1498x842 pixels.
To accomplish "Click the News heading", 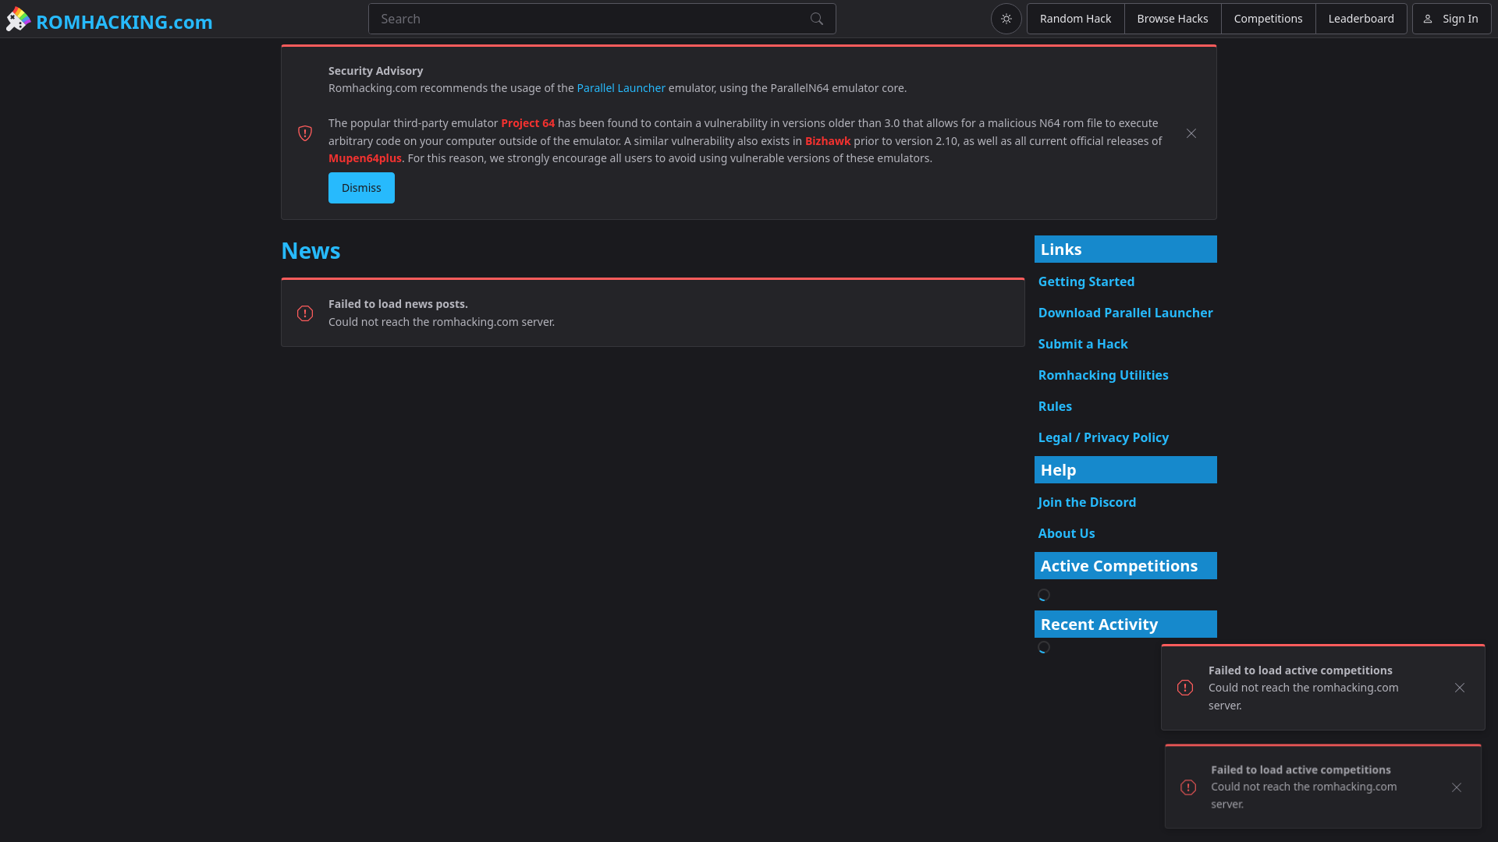I will (311, 251).
